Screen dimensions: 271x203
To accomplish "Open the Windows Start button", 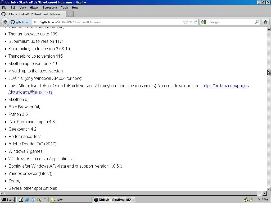I will (x=7, y=200).
